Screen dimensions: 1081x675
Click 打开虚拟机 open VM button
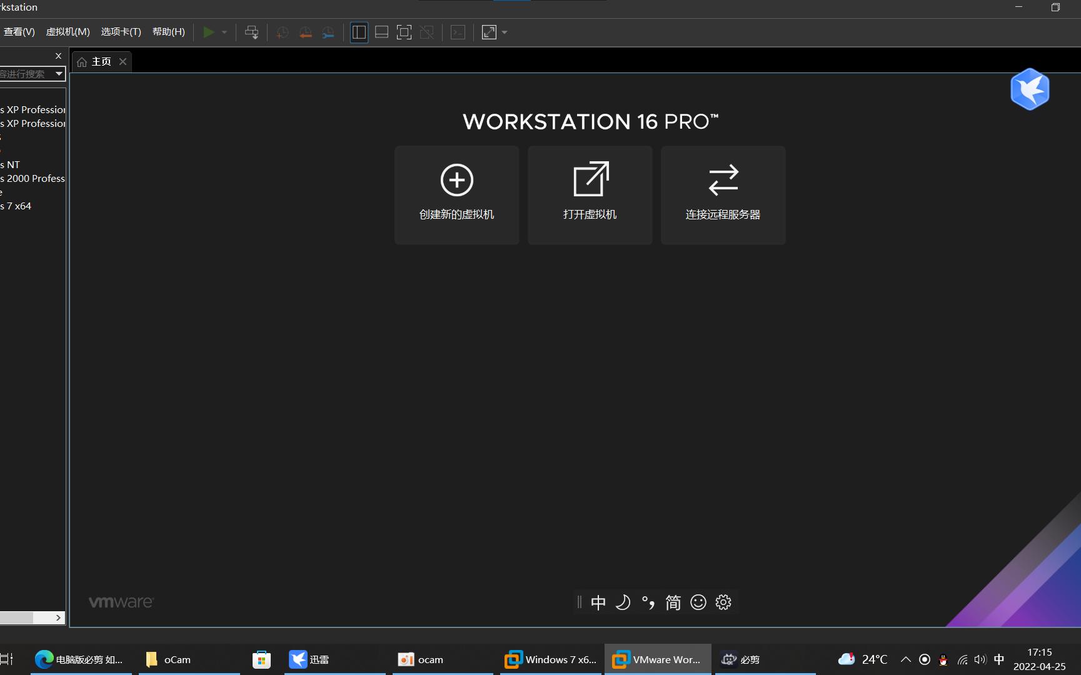(590, 195)
